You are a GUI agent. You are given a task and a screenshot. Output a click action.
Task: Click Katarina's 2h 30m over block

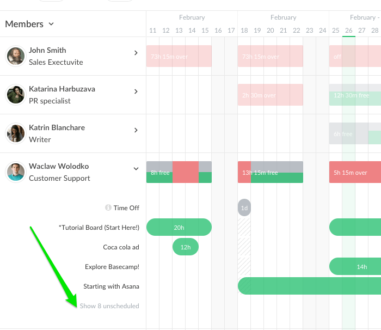271,95
